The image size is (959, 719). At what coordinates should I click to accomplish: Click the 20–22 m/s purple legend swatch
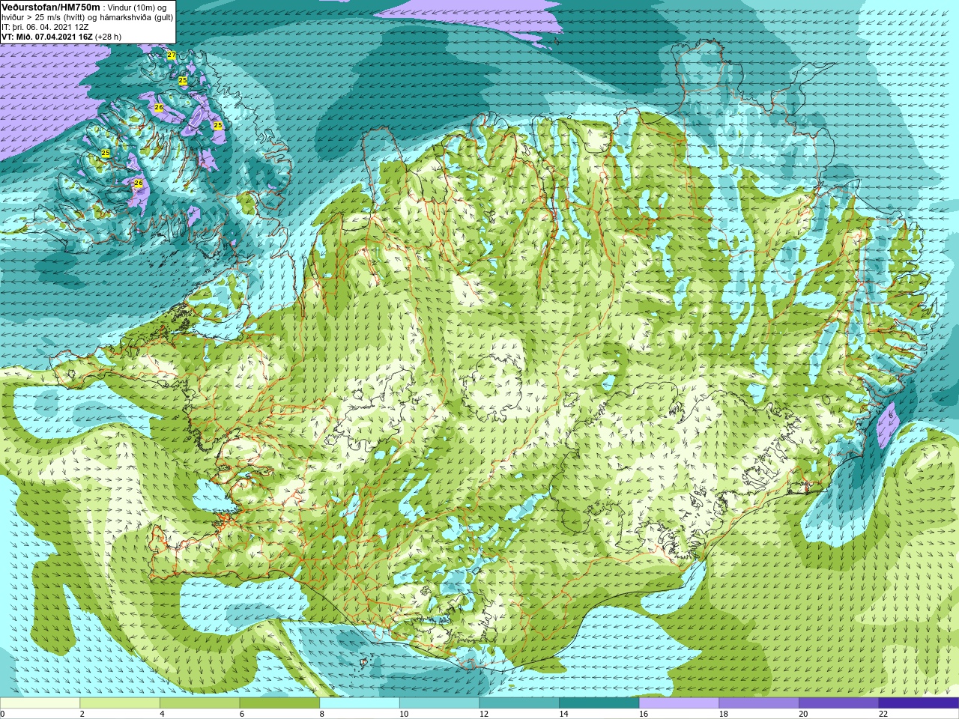tap(839, 703)
